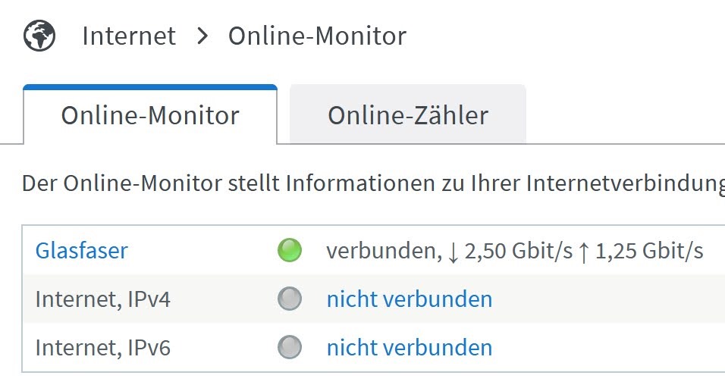Switch to the Online-Monitor tab
This screenshot has height=388, width=725.
(x=150, y=114)
